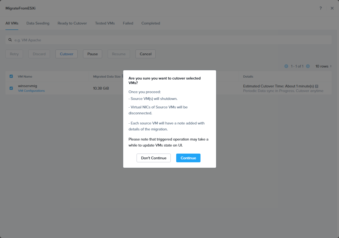Open the VM Configurations link
This screenshot has width=339, height=238.
pyautogui.click(x=31, y=91)
